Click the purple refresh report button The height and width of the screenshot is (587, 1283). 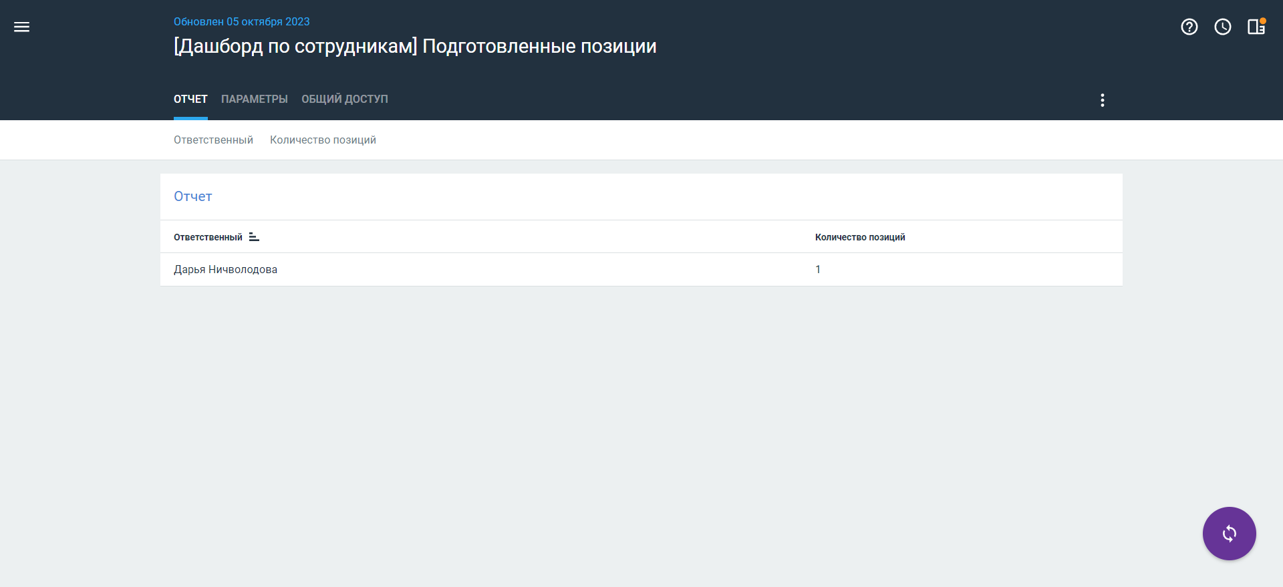pos(1230,534)
